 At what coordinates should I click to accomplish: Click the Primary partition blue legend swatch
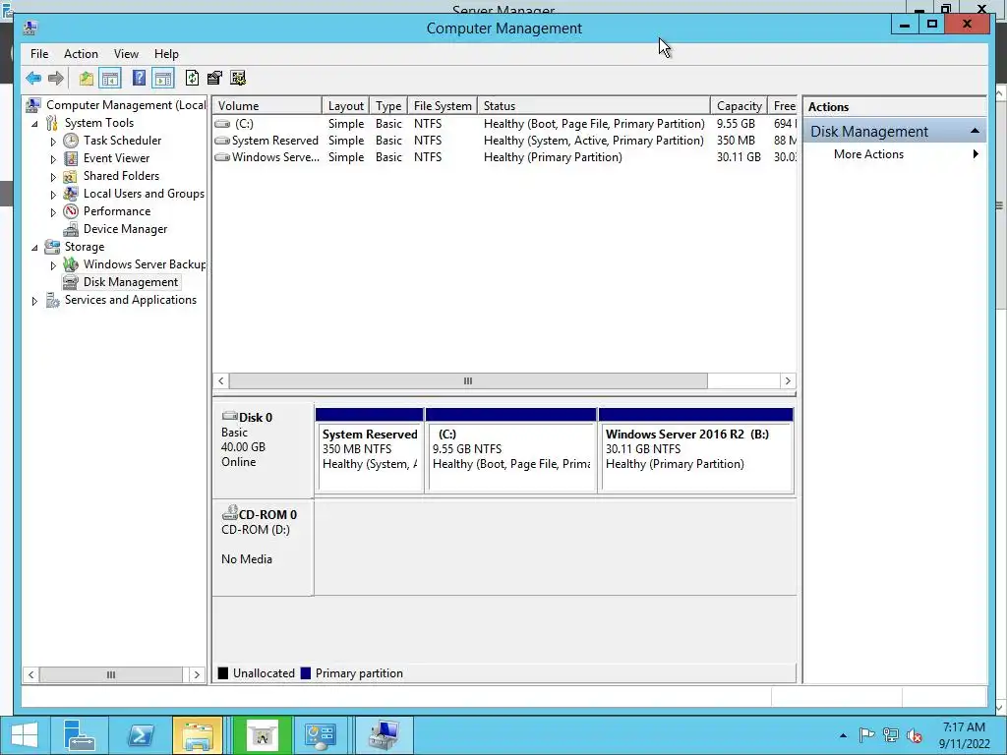[306, 672]
